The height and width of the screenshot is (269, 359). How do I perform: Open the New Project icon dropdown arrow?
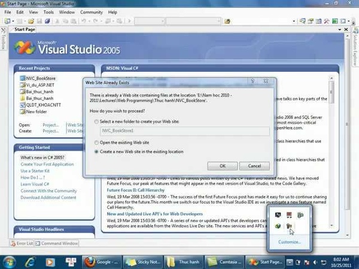pos(13,22)
